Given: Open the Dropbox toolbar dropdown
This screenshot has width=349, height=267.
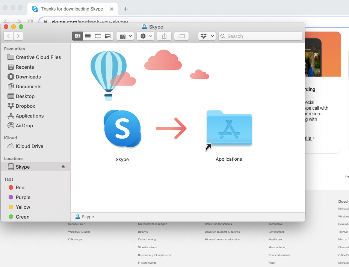Looking at the screenshot, I should [x=207, y=36].
